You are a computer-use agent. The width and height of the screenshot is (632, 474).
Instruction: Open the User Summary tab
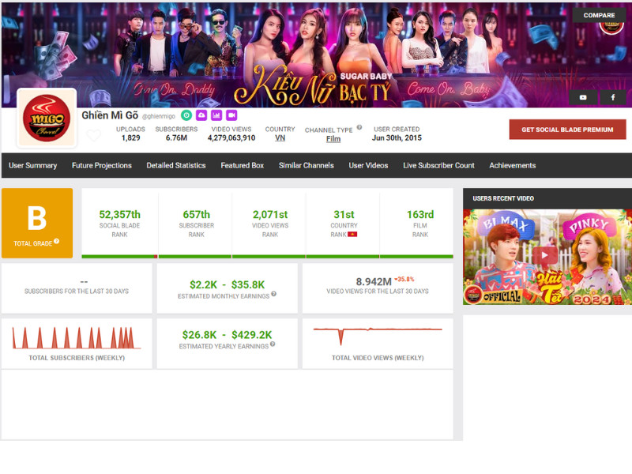click(x=32, y=165)
